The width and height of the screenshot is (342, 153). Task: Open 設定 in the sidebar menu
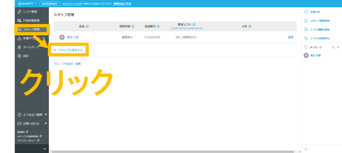26,56
